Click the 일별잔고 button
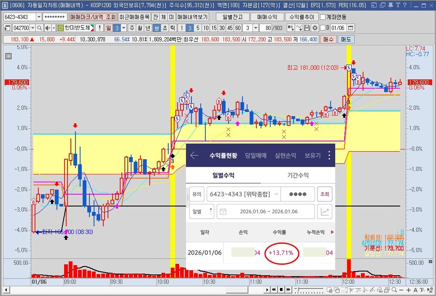This screenshot has width=436, height=296. (232, 17)
